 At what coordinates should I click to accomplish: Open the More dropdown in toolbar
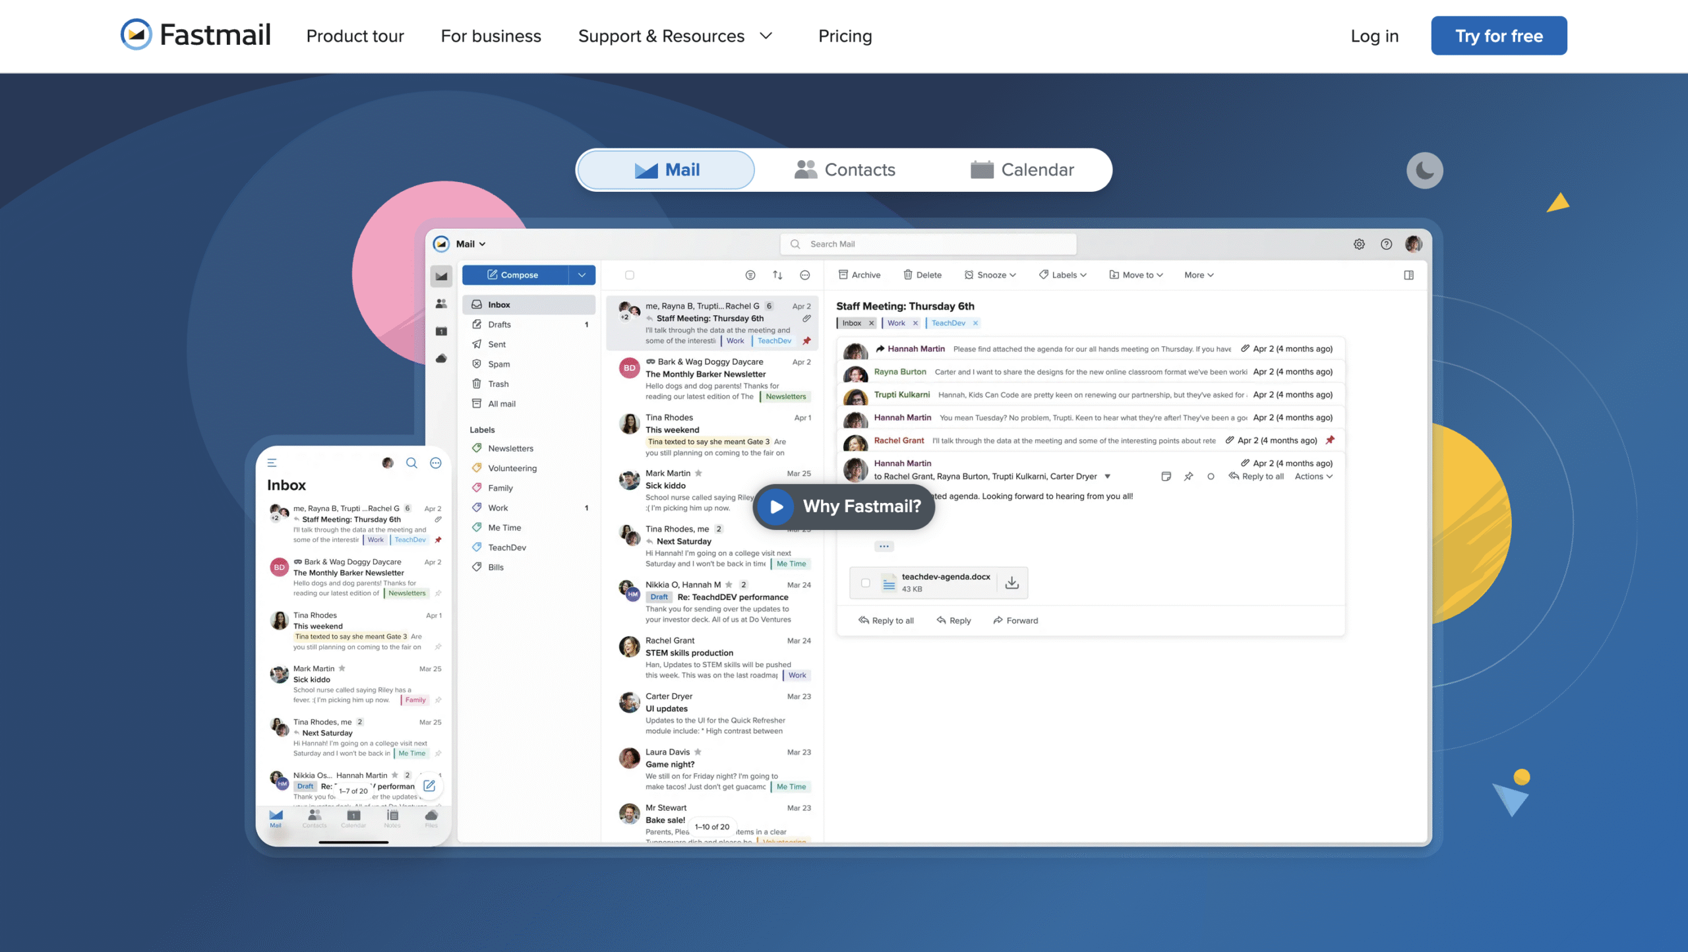click(1198, 275)
